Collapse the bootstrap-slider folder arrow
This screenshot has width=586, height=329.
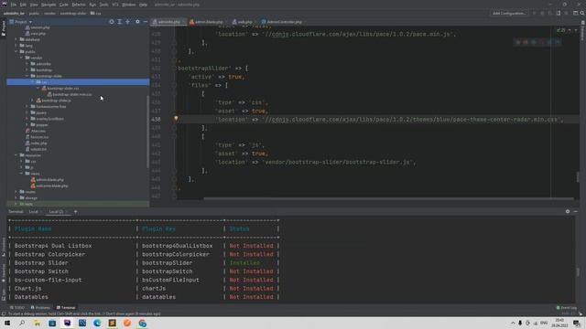[x=27, y=76]
